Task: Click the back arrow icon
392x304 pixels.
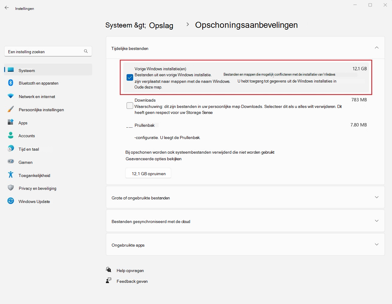Action: pos(7,8)
